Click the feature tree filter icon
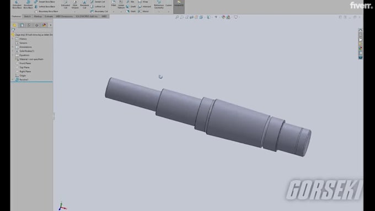This screenshot has width=375, height=211. coord(13,30)
